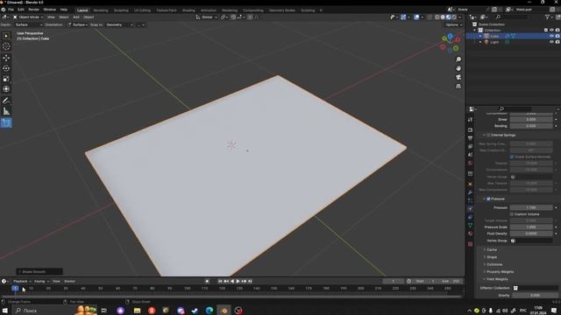Click the Play animation button
The height and width of the screenshot is (315, 561).
[x=238, y=282]
